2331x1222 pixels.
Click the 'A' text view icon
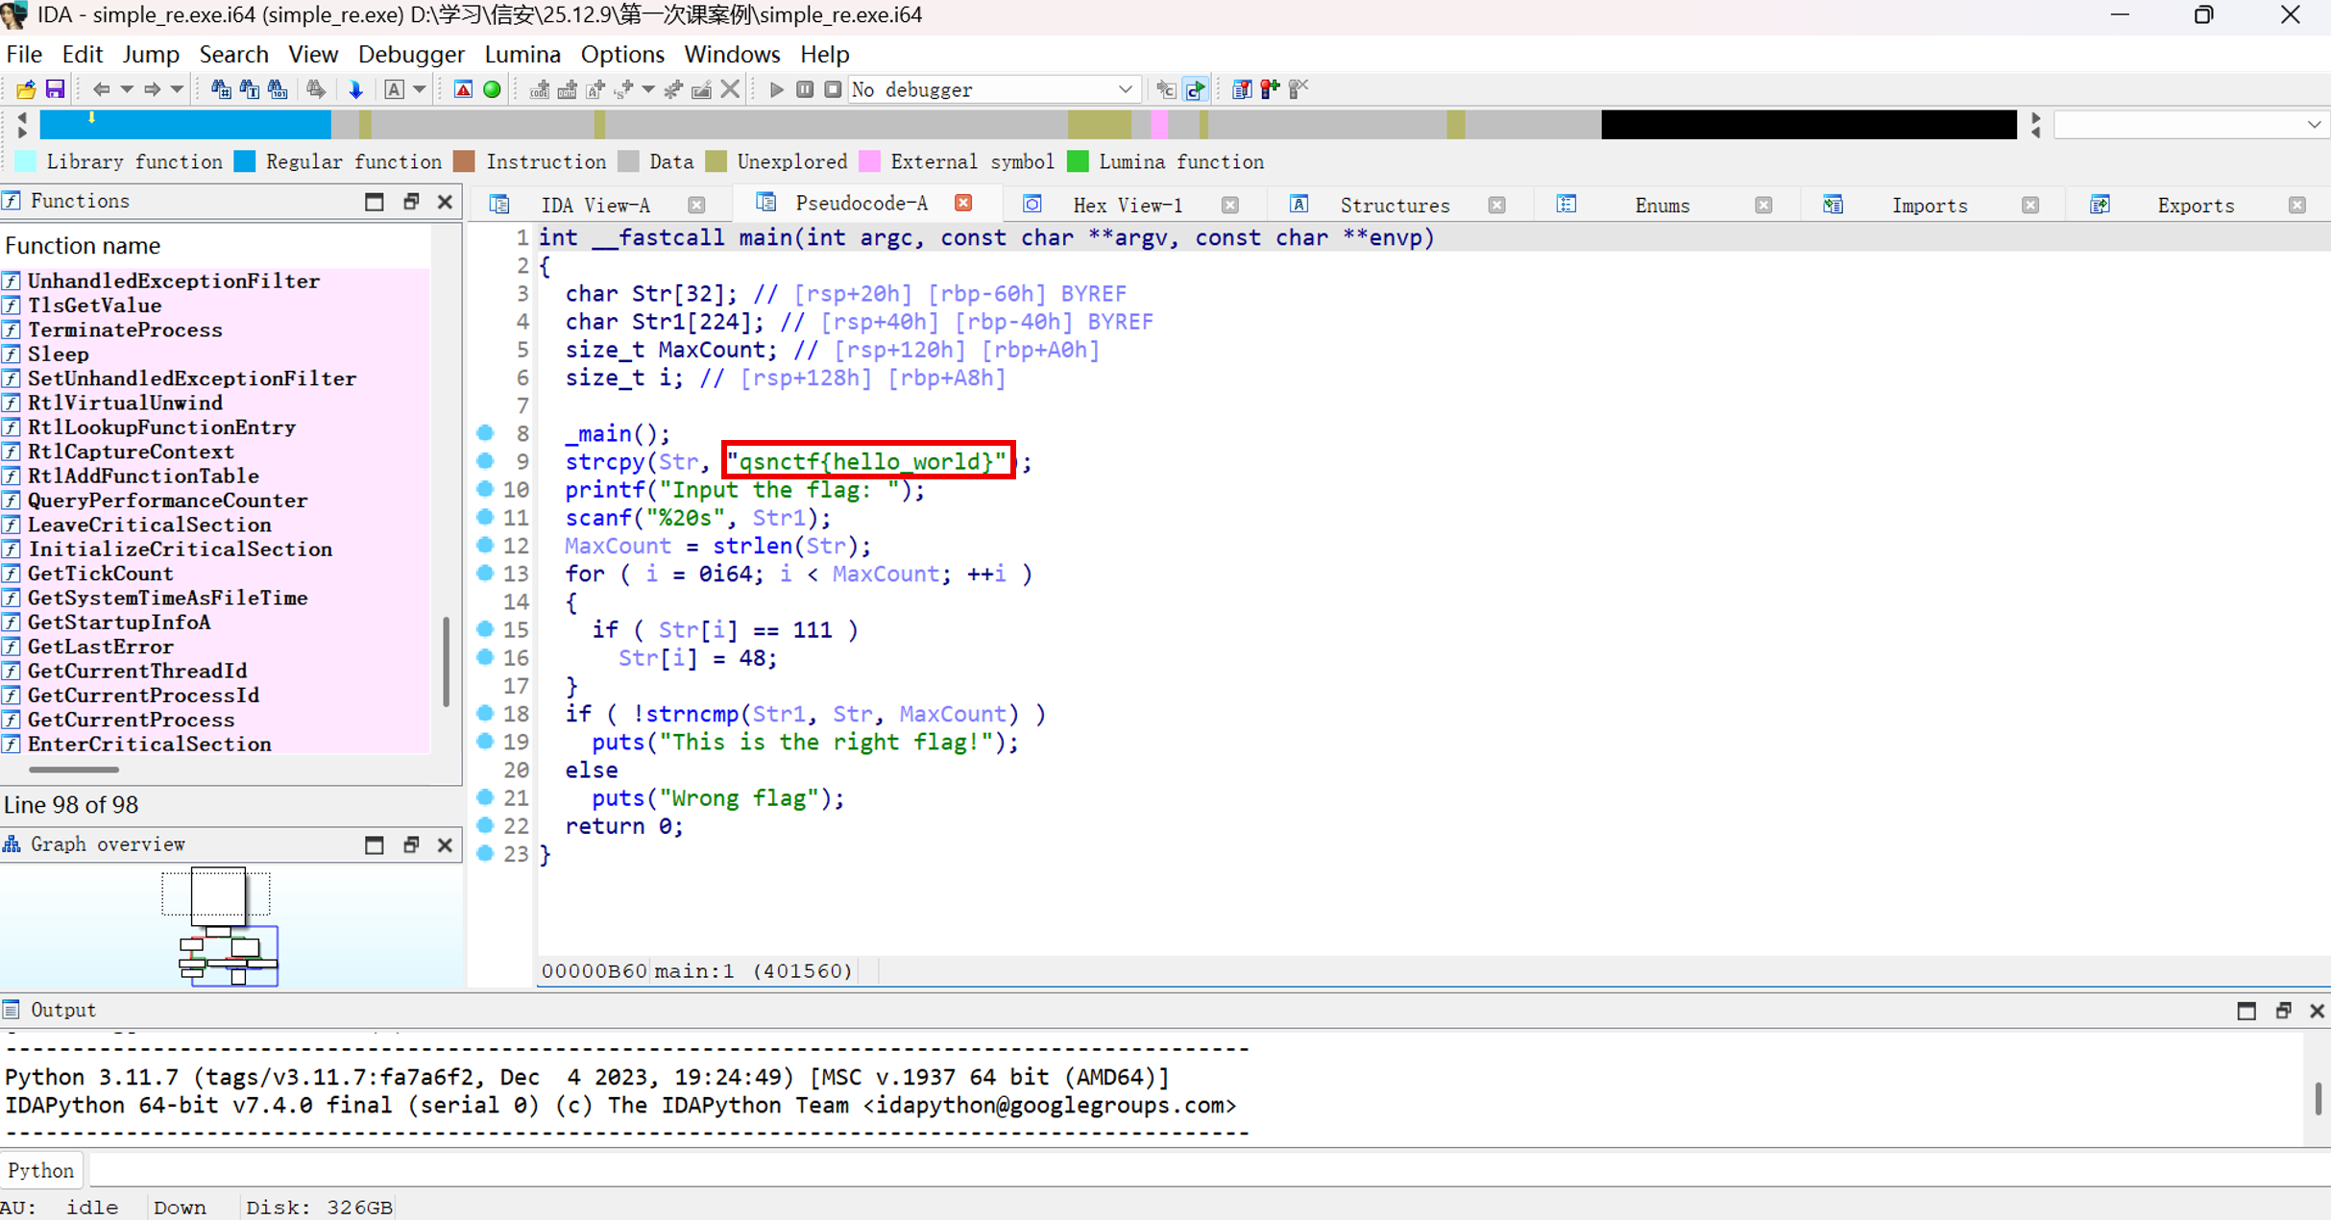394,89
